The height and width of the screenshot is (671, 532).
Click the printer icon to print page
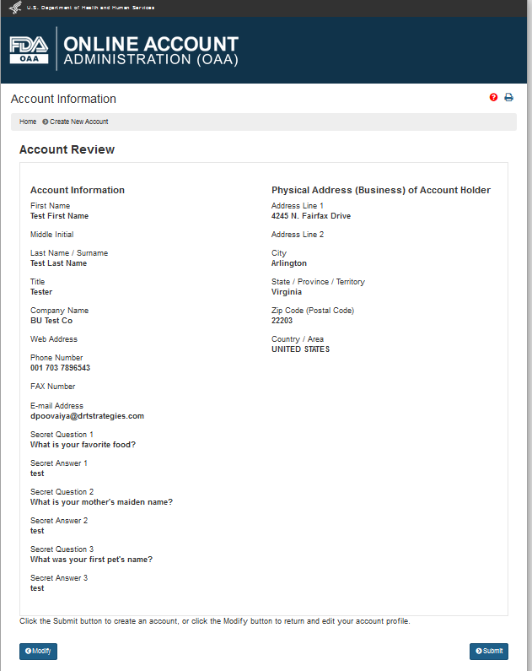(x=508, y=98)
